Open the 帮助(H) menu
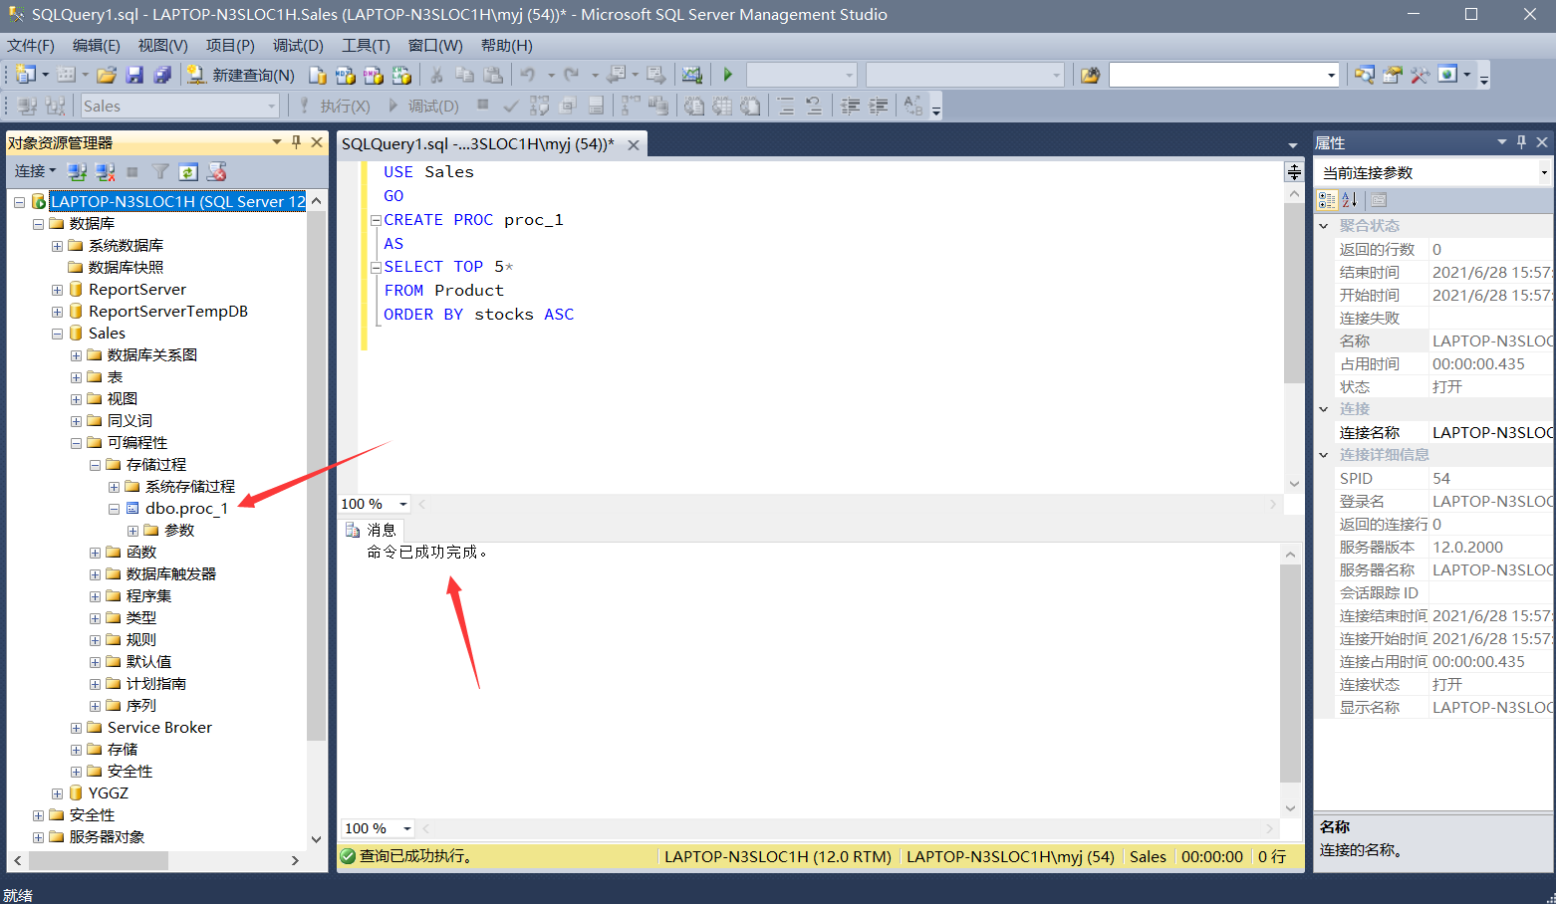This screenshot has height=904, width=1556. tap(507, 46)
